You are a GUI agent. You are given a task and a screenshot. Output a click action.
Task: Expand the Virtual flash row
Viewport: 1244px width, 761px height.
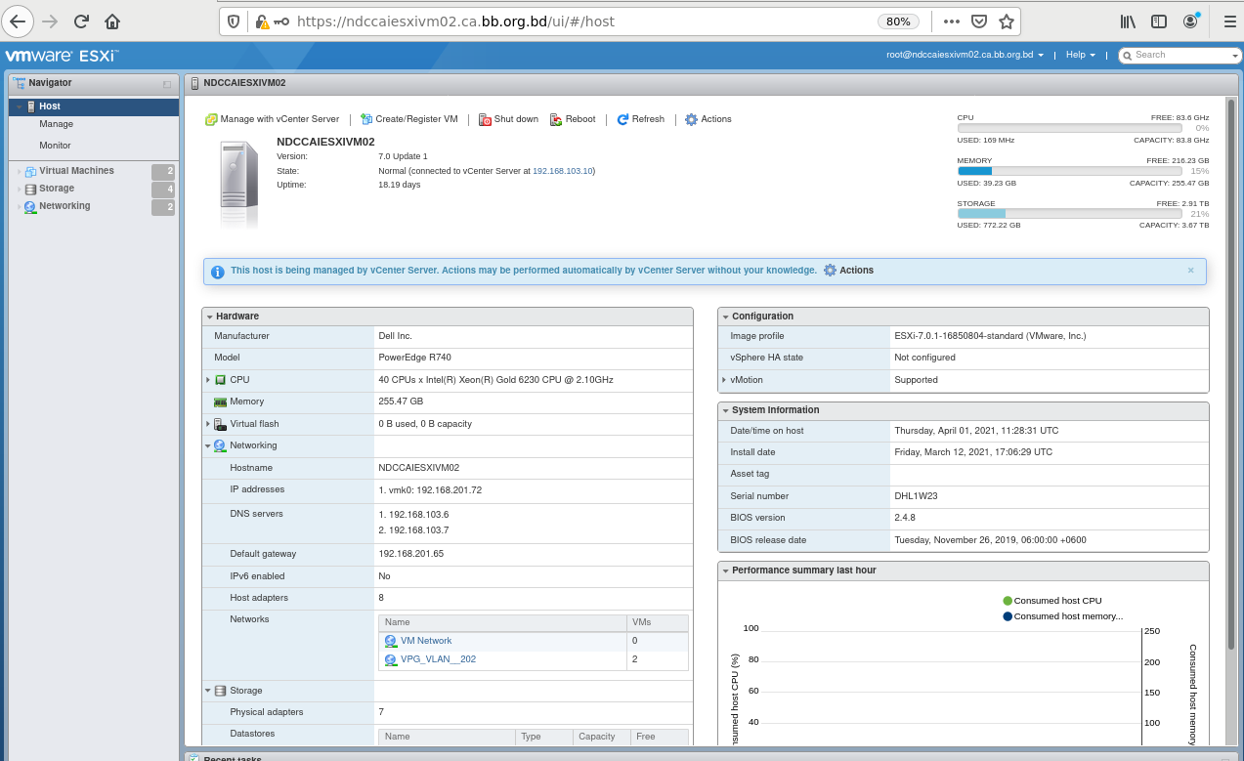pyautogui.click(x=208, y=424)
